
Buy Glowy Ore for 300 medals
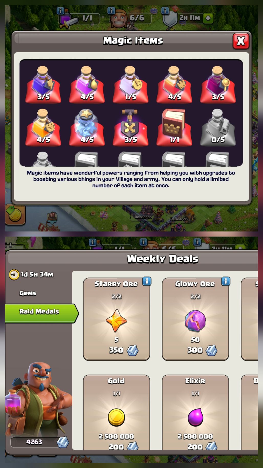coord(195,319)
